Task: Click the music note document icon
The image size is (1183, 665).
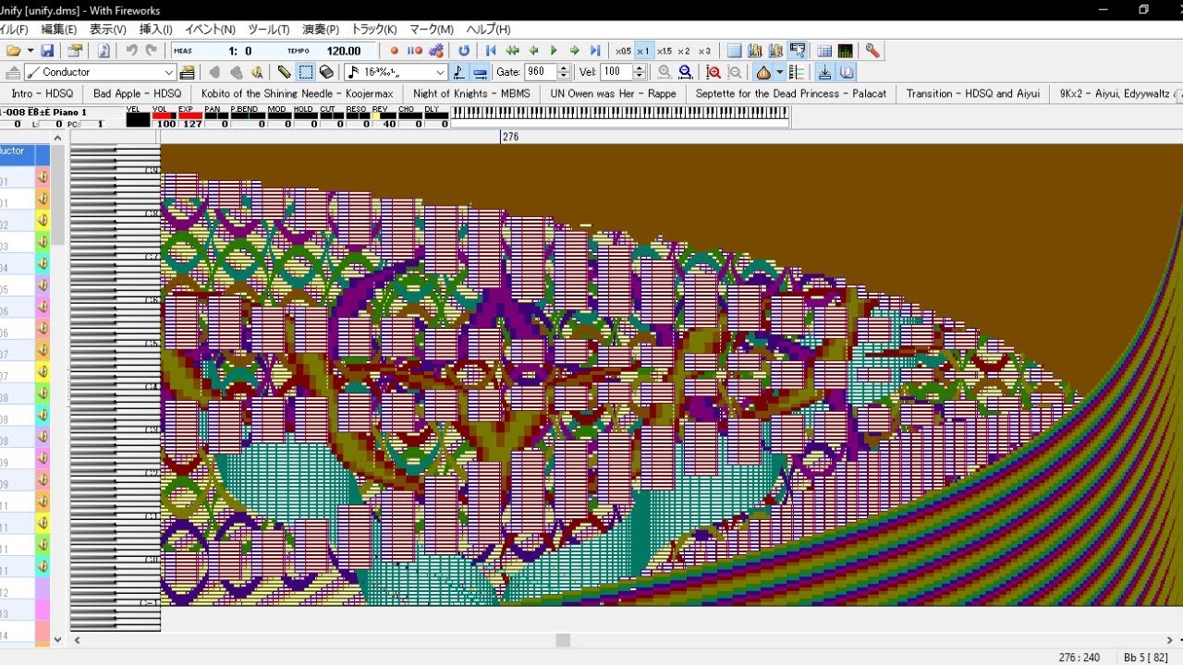Action: pyautogui.click(x=104, y=51)
